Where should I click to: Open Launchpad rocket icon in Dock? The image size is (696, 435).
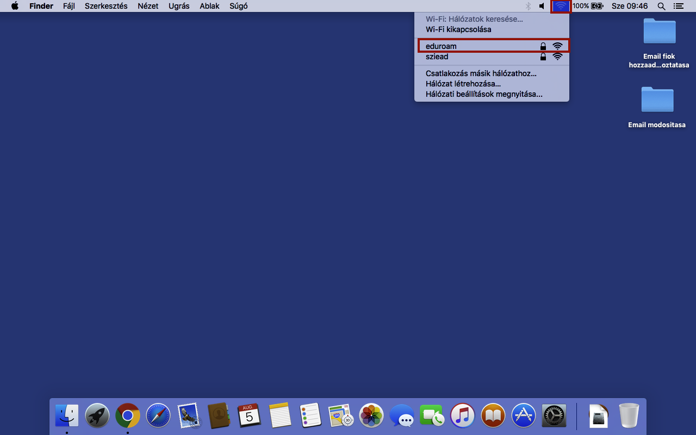coord(97,416)
